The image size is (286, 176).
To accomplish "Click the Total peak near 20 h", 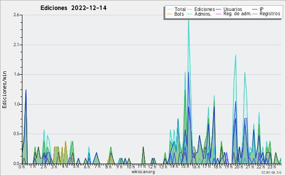I will click(x=235, y=55).
